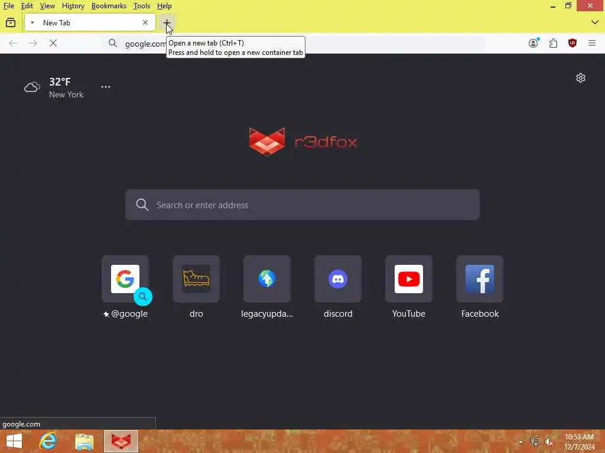Open the Windows Start button
605x453 pixels.
pos(14,441)
